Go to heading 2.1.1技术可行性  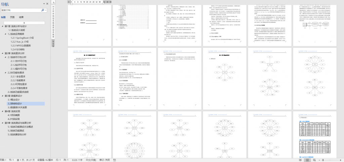pos(18,61)
